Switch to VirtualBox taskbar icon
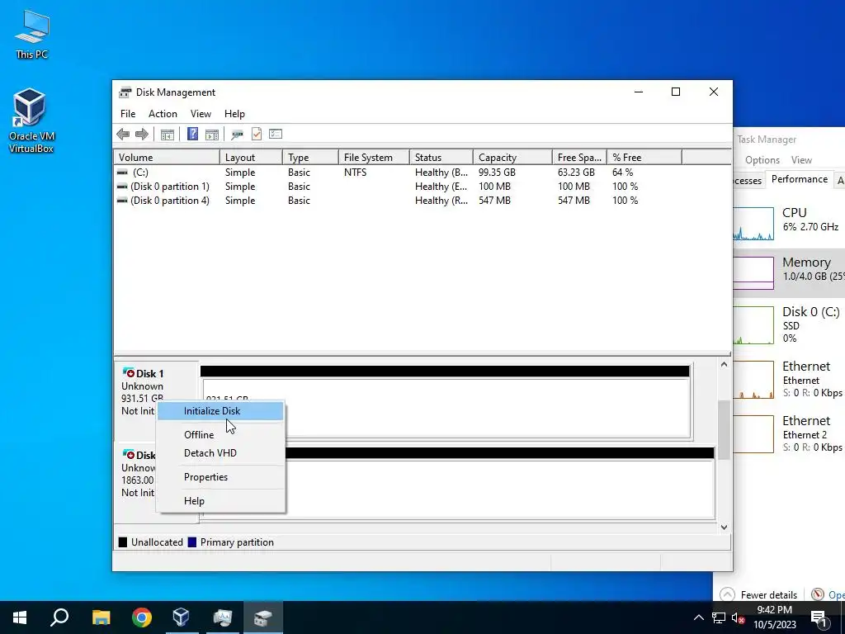845x634 pixels. tap(181, 617)
